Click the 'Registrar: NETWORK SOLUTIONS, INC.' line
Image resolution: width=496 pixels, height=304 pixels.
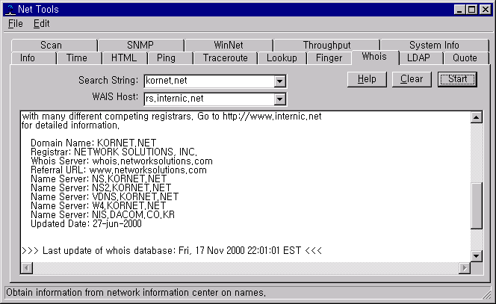[114, 152]
